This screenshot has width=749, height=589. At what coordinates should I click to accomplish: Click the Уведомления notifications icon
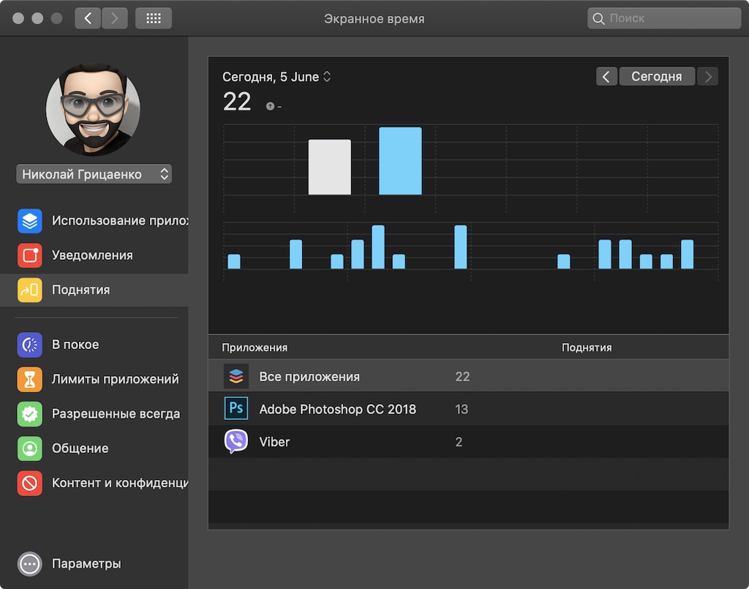coord(29,255)
